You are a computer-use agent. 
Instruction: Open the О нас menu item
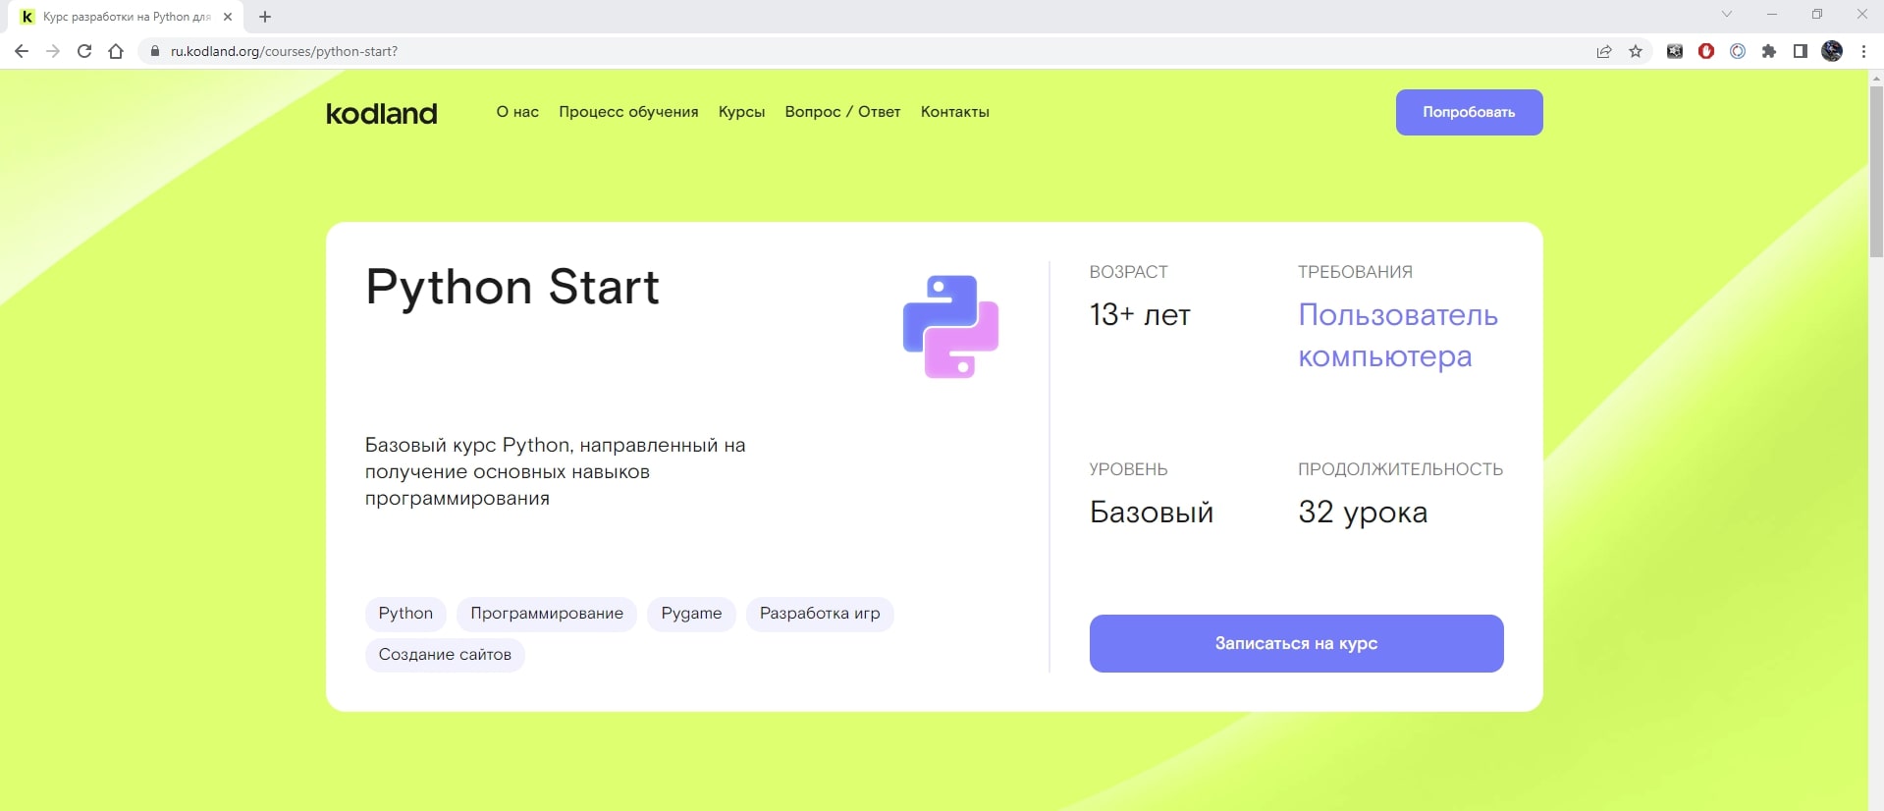517,112
